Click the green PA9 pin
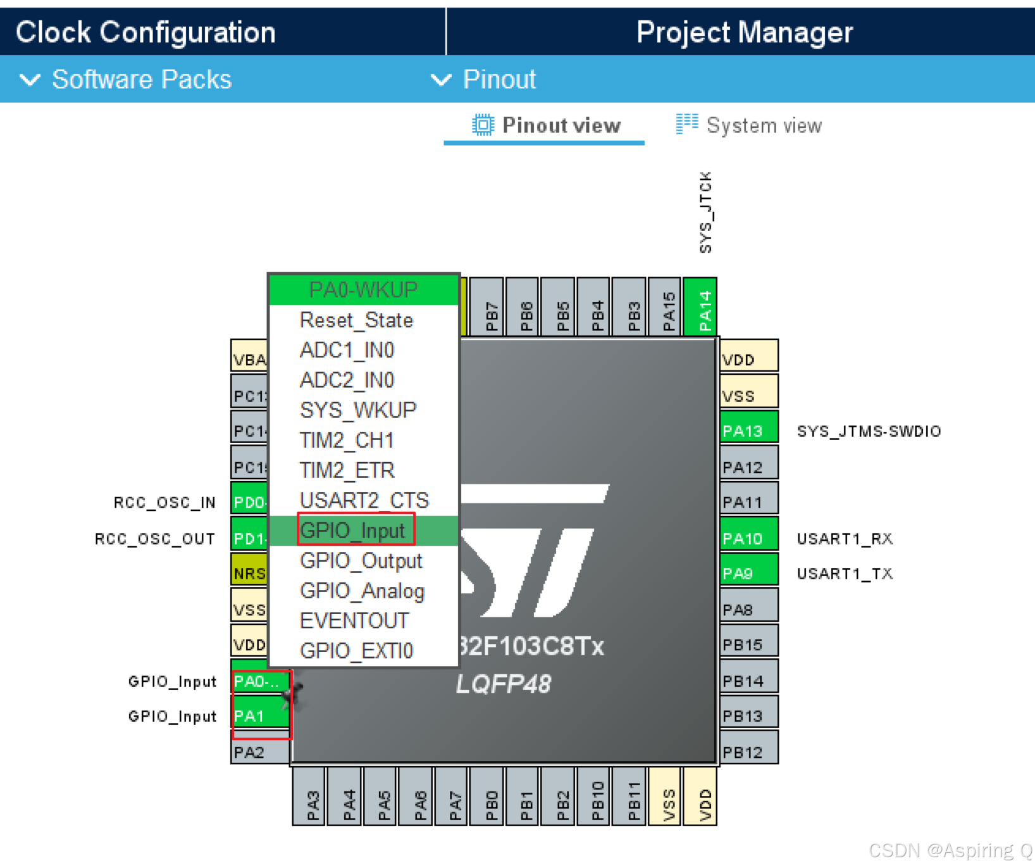 (x=749, y=570)
